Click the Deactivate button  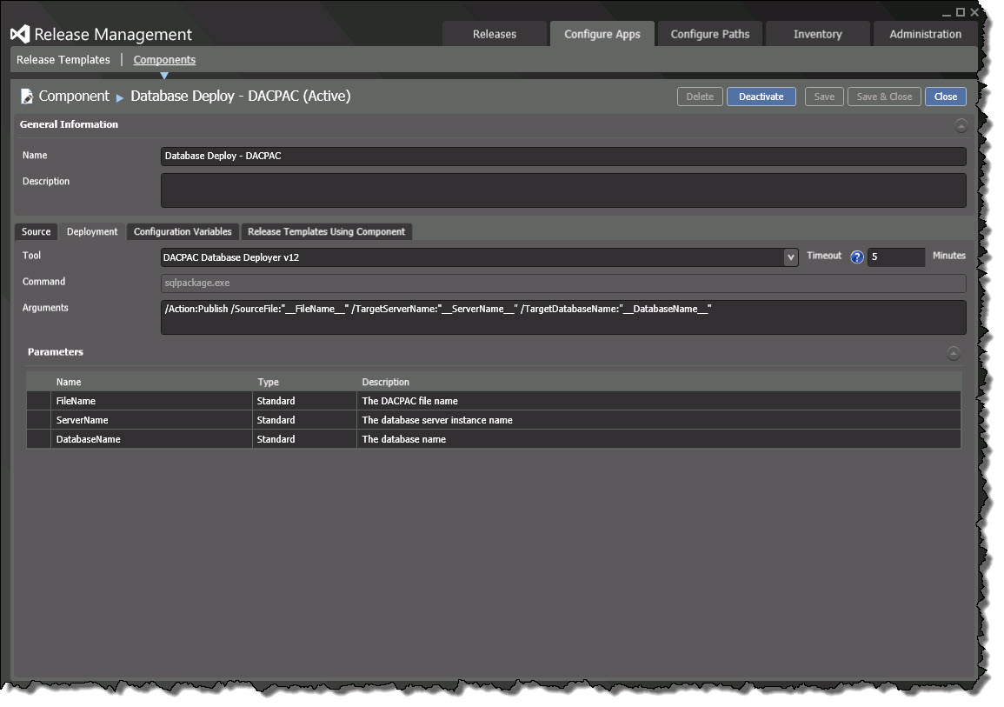pyautogui.click(x=761, y=97)
